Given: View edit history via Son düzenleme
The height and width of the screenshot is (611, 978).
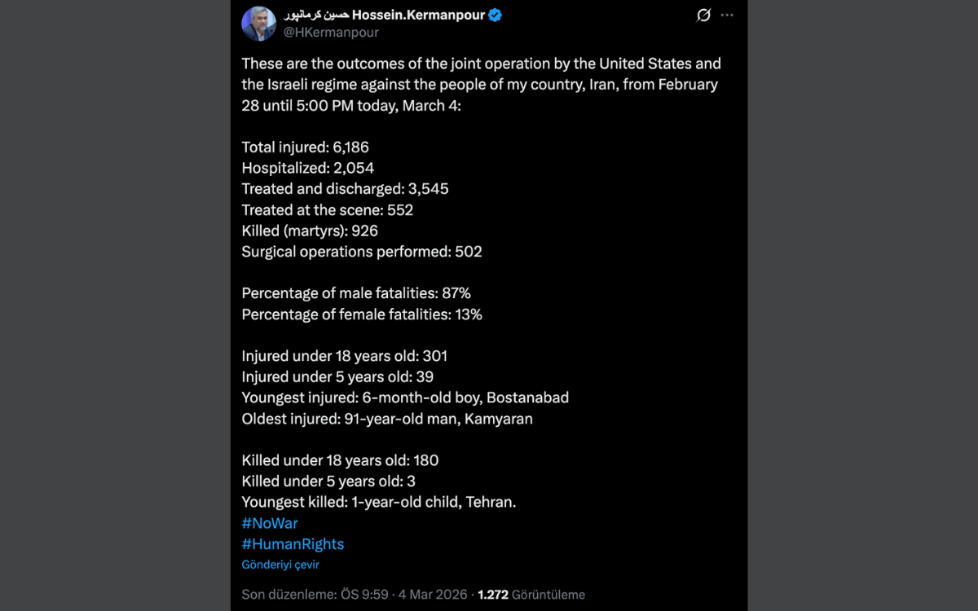Looking at the screenshot, I should (289, 595).
